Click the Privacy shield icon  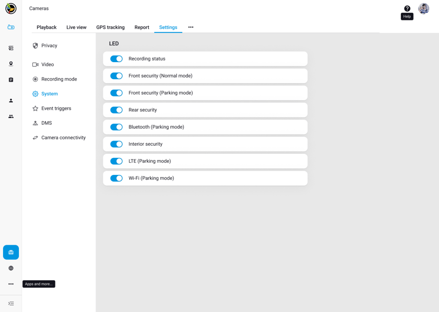pos(36,45)
